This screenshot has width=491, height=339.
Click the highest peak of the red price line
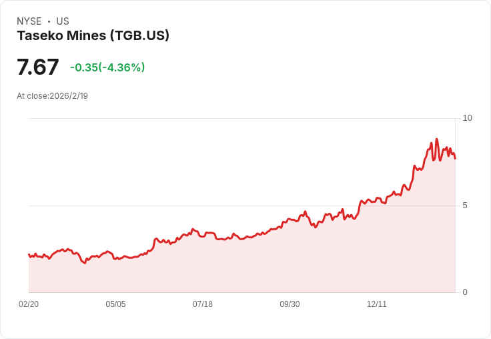pyautogui.click(x=436, y=139)
